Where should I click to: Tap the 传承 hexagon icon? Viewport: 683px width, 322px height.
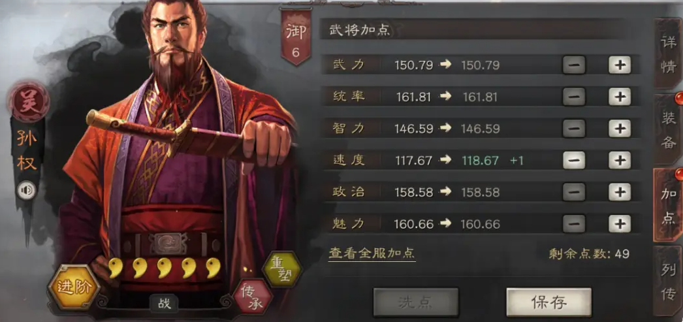(x=253, y=297)
